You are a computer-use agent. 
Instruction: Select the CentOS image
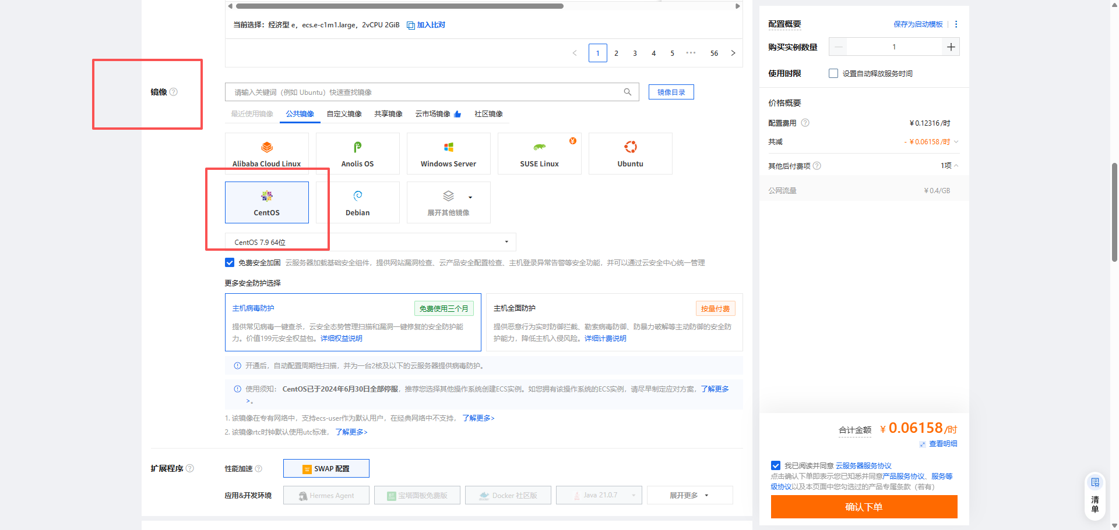pos(267,202)
